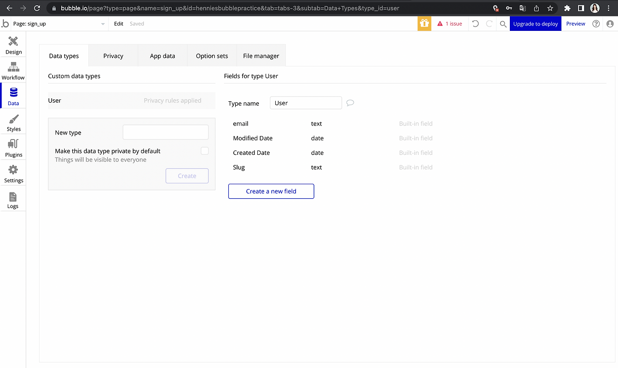Open the Styles section in sidebar
This screenshot has width=618, height=368.
click(x=14, y=123)
